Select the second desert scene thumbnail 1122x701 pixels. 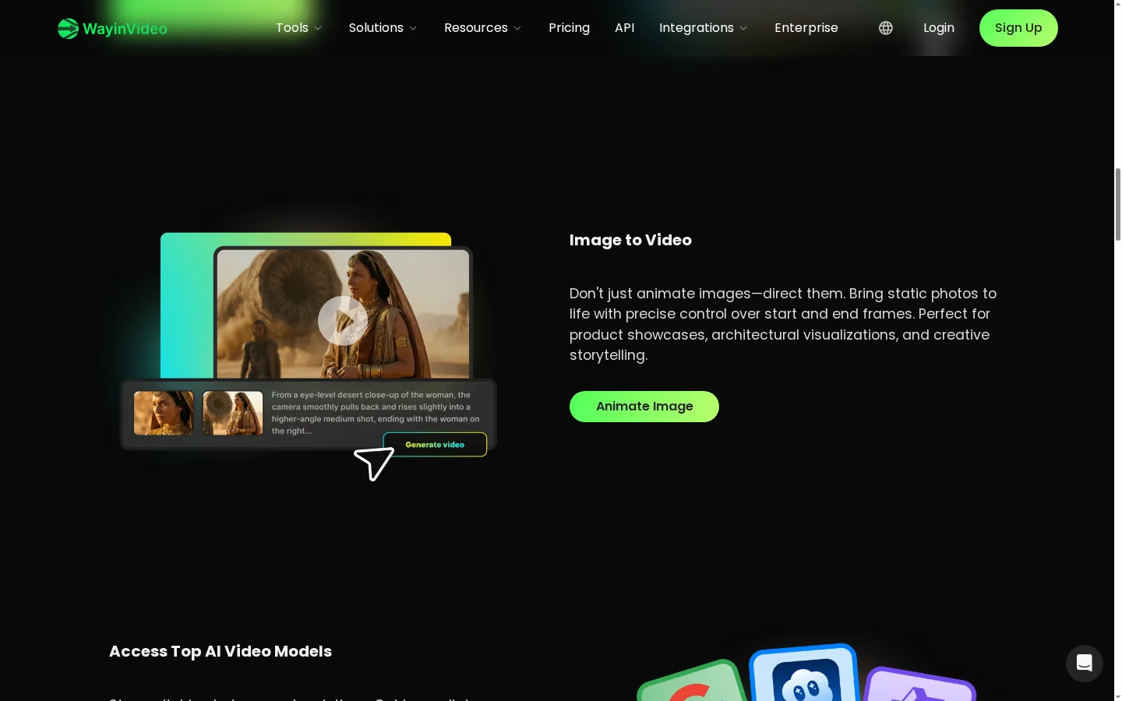233,413
